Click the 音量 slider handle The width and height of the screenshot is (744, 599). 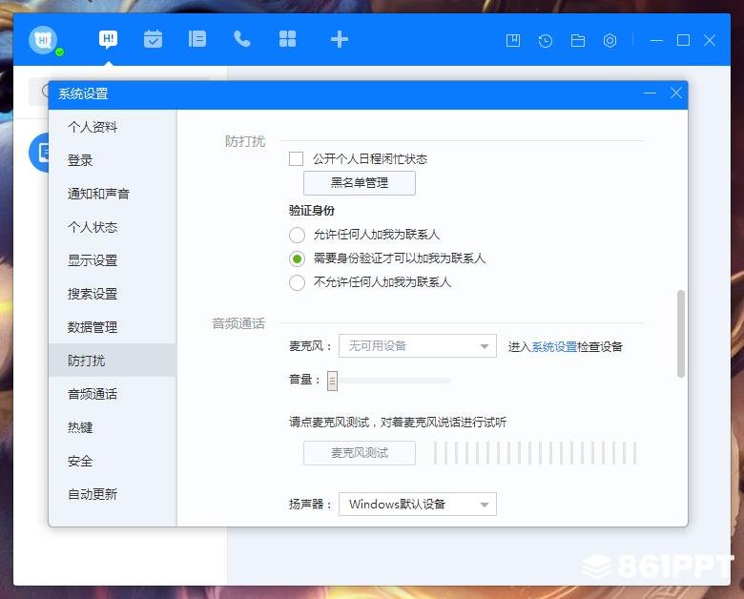point(332,381)
